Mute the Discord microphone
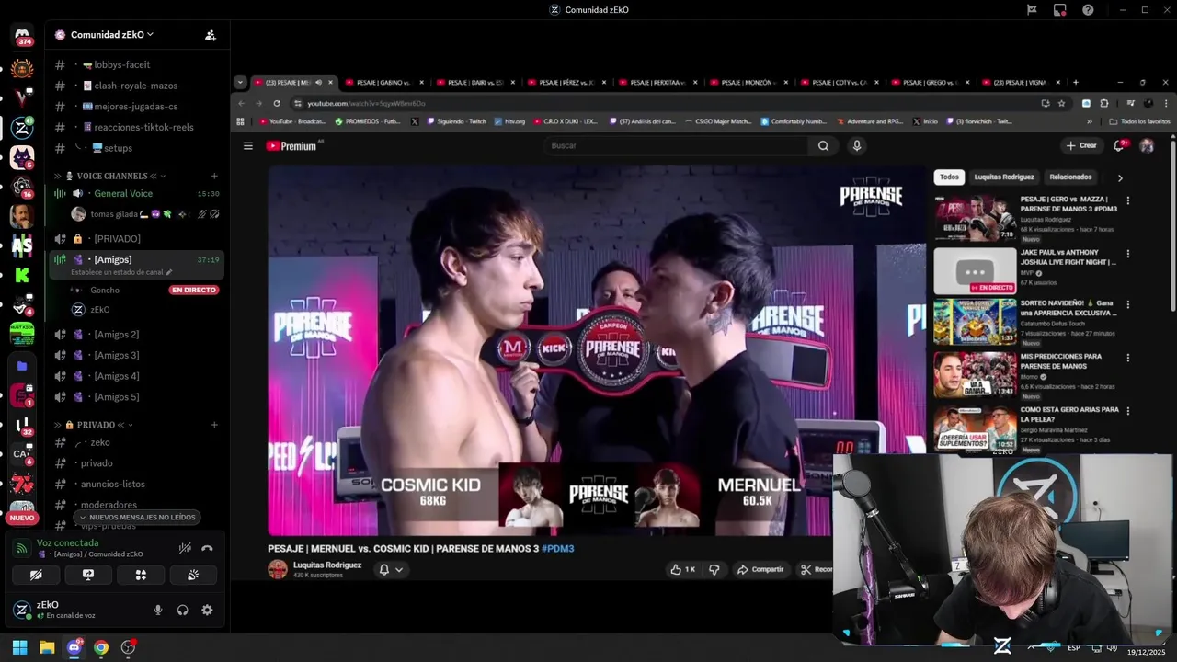 click(158, 610)
